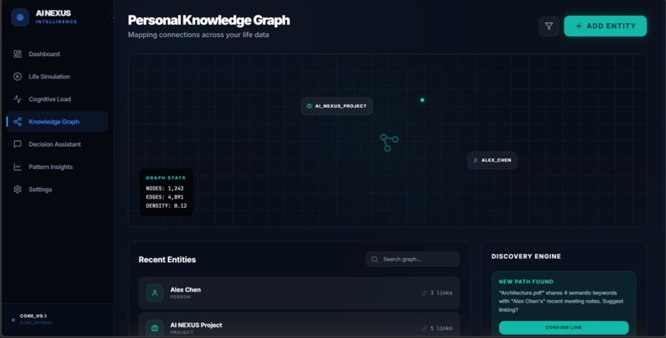The image size is (666, 338).
Task: Click the CORE_V0.1 status label
Action: (33, 316)
